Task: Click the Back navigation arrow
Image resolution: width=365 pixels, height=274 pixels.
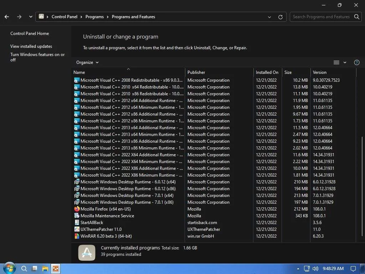Action: [7, 17]
